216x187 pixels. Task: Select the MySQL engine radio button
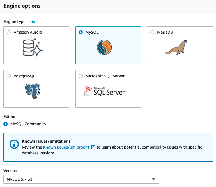[81, 32]
